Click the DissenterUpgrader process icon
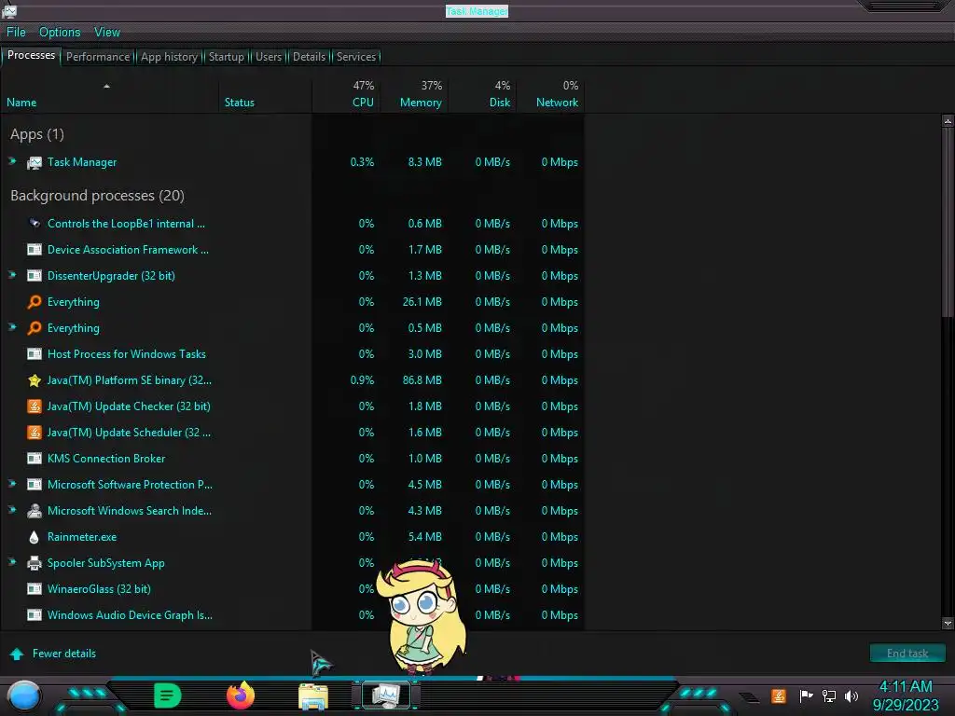This screenshot has width=955, height=716. (35, 276)
